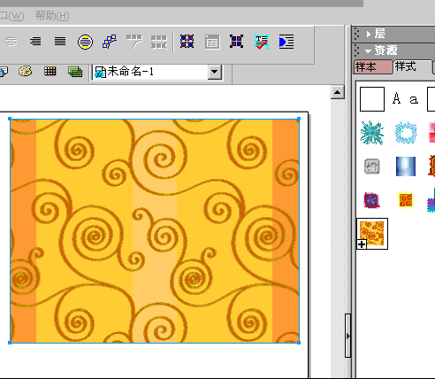
Task: Select the teal starburst style thumbnail
Action: coord(372,133)
